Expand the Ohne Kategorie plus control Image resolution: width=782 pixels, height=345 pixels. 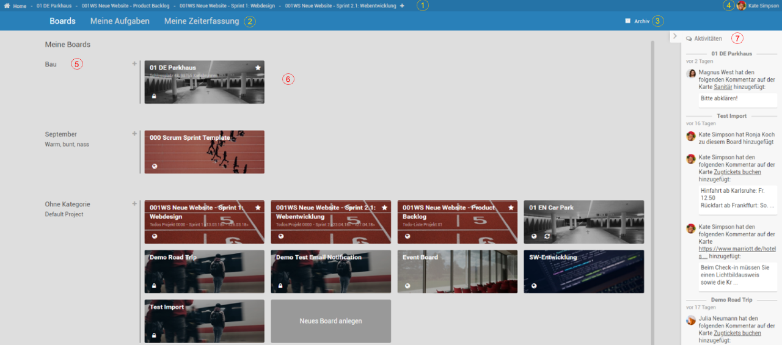point(134,204)
